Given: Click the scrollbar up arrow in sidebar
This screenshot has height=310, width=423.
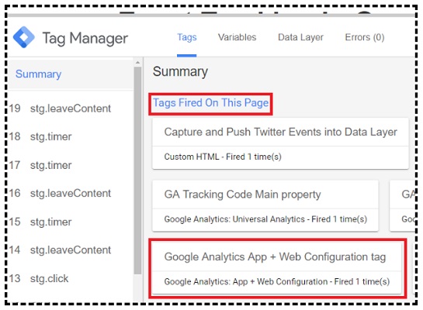Looking at the screenshot, I should (137, 63).
